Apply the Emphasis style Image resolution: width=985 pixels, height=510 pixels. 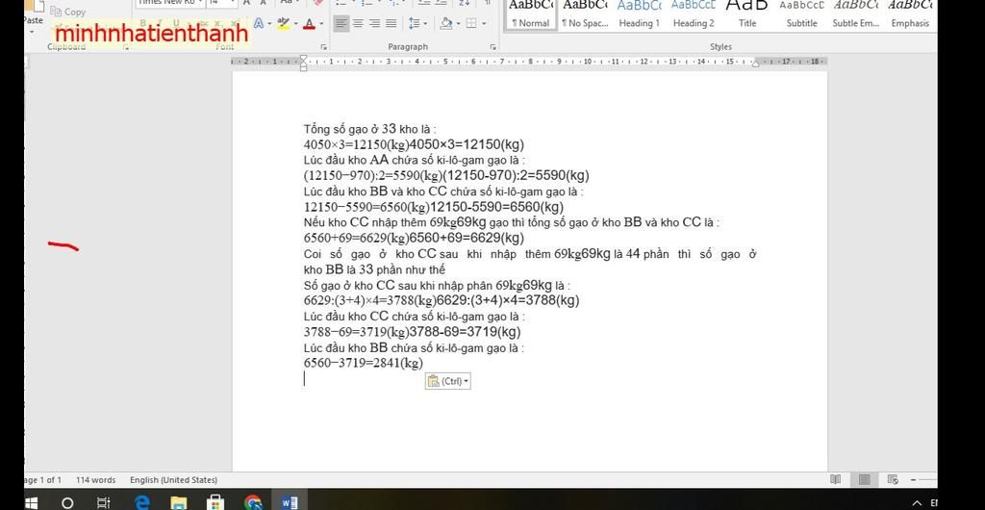910,14
